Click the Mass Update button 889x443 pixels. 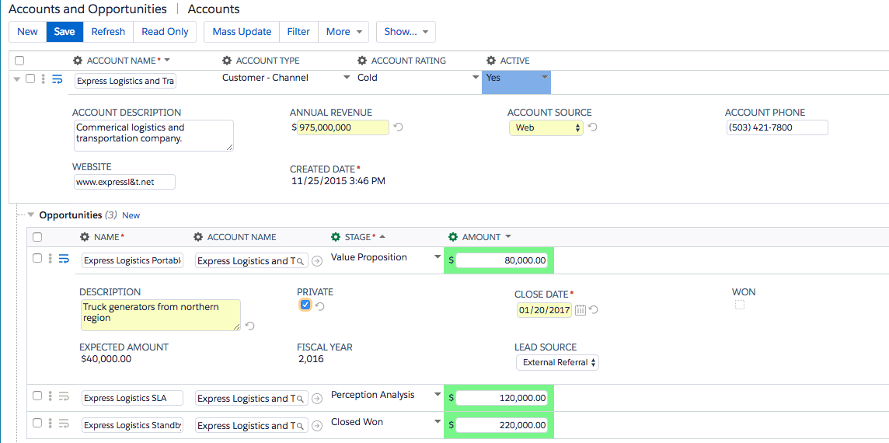click(242, 32)
